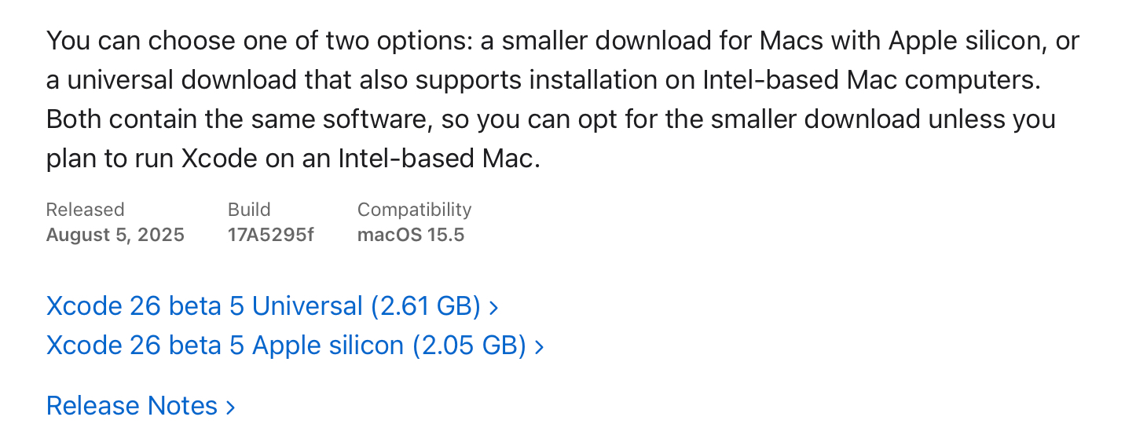The height and width of the screenshot is (446, 1125).
Task: Click "plan to run Xcode" in the last line
Action: point(152,159)
